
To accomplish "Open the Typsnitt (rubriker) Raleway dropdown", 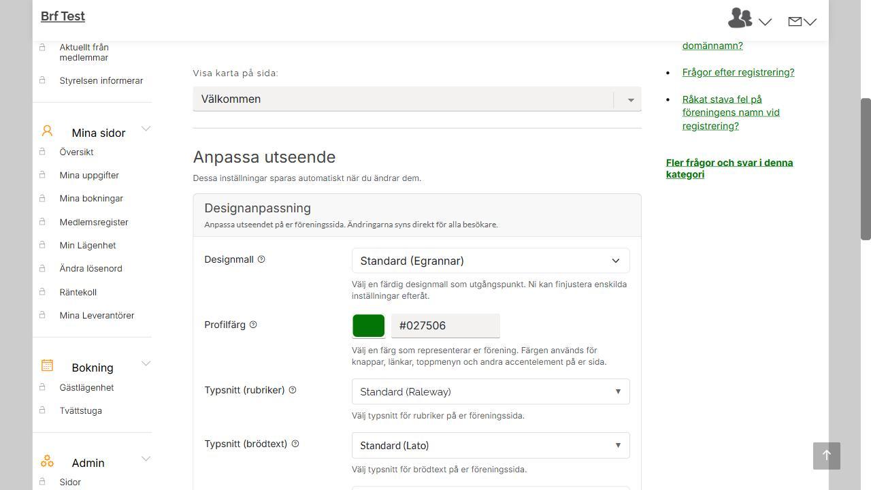I will click(491, 391).
